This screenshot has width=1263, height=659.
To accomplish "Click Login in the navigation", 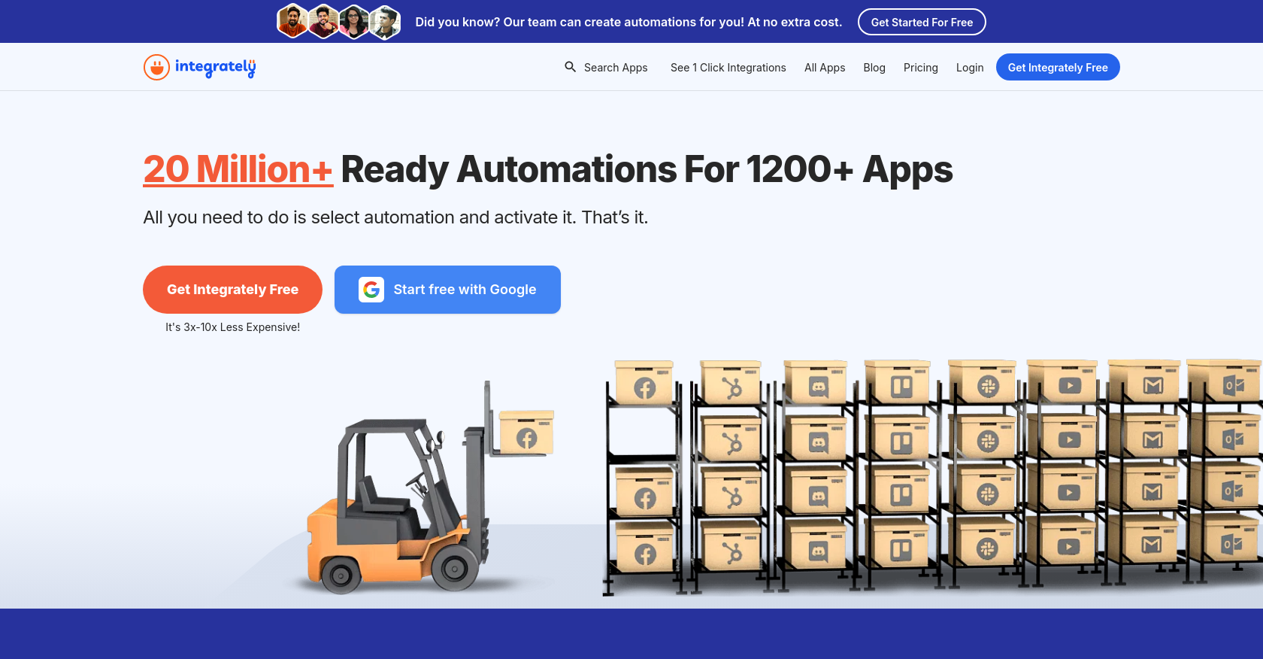I will [x=970, y=68].
